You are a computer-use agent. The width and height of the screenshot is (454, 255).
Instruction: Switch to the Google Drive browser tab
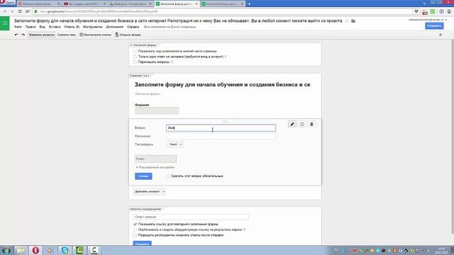pos(131,4)
